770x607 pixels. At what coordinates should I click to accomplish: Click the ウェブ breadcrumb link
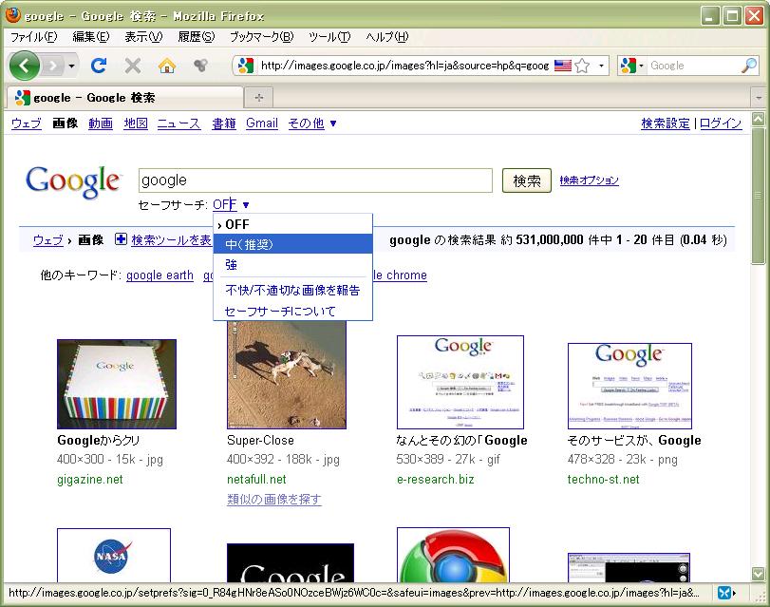tap(48, 239)
